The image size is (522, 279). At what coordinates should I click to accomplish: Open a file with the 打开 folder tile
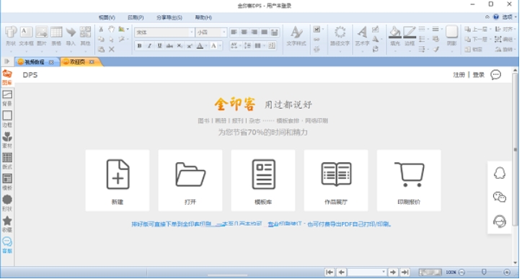[x=190, y=180]
